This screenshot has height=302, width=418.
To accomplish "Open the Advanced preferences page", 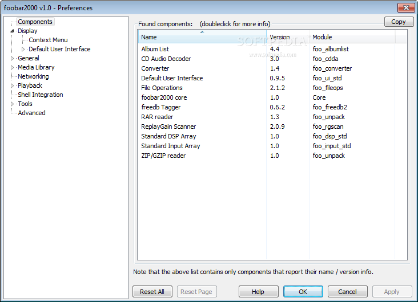I will coord(31,113).
